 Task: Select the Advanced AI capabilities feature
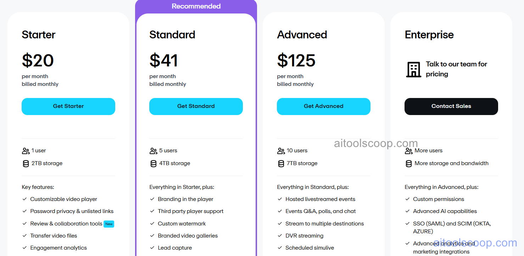click(x=445, y=211)
